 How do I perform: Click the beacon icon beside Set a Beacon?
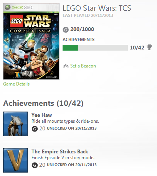(66, 66)
